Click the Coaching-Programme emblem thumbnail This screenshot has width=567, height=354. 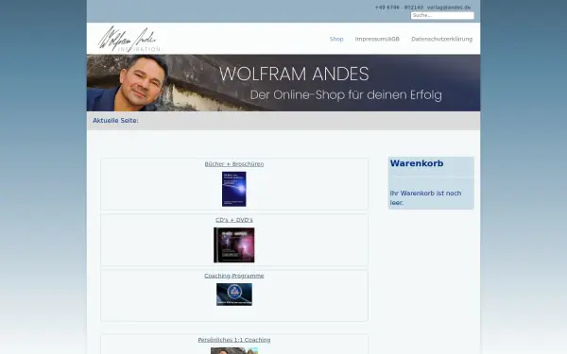[234, 295]
